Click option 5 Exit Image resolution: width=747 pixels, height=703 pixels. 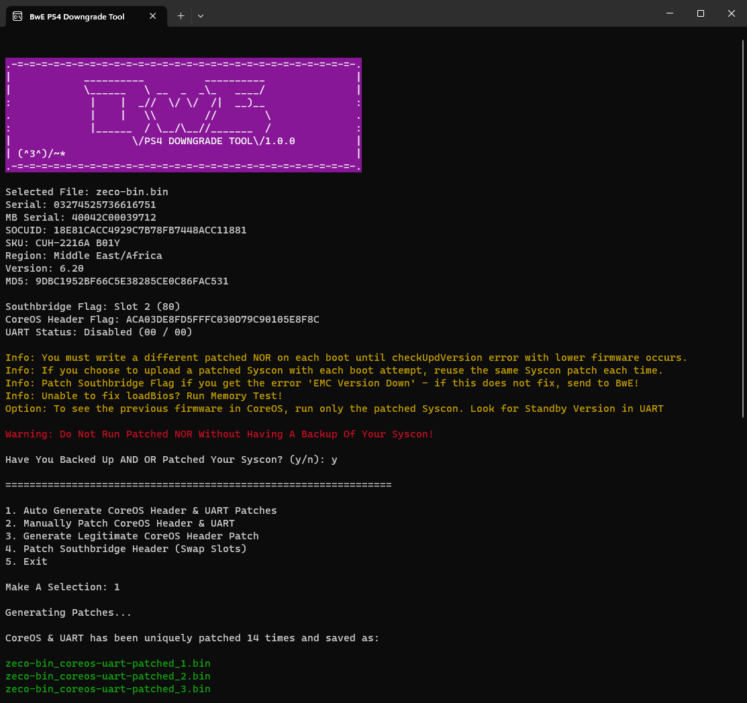(26, 561)
